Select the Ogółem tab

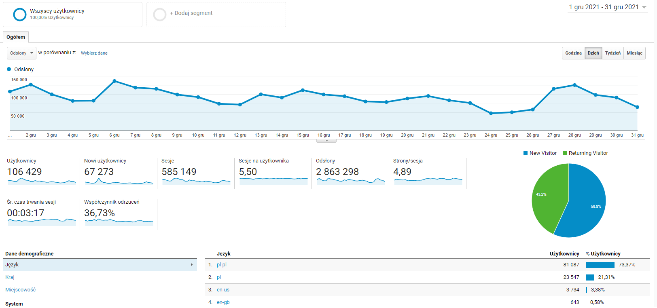16,37
